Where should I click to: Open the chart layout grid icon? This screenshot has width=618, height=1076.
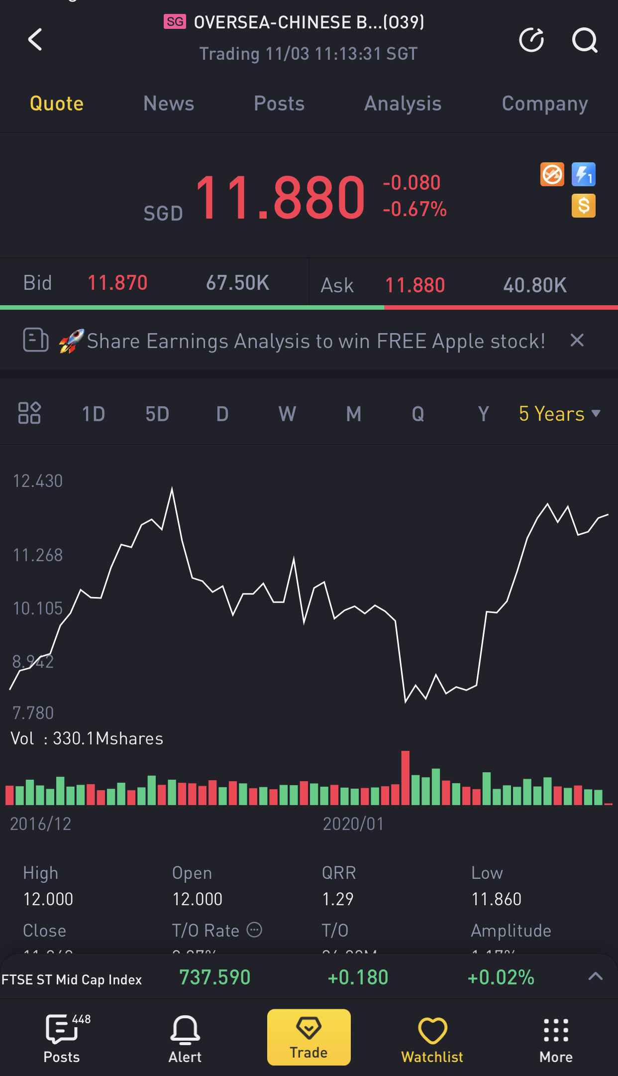29,413
